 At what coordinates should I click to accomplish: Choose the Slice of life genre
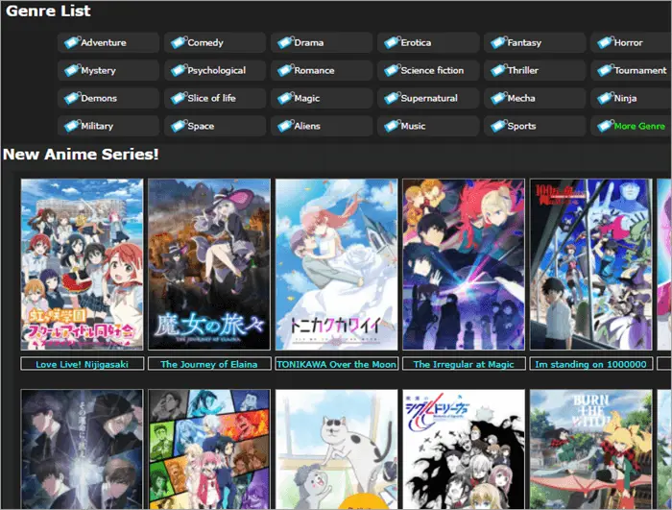[211, 99]
